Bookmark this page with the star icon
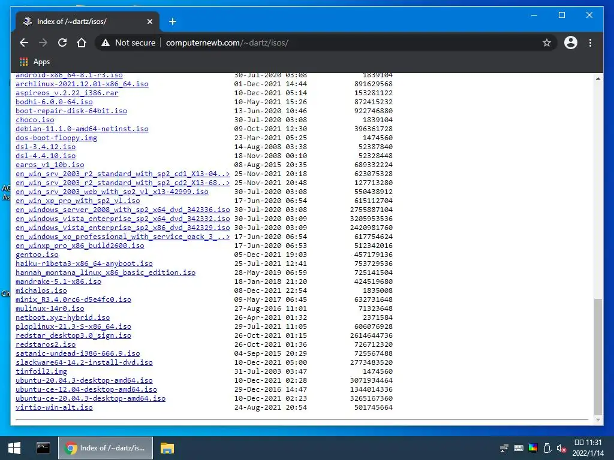The image size is (614, 460). click(547, 43)
